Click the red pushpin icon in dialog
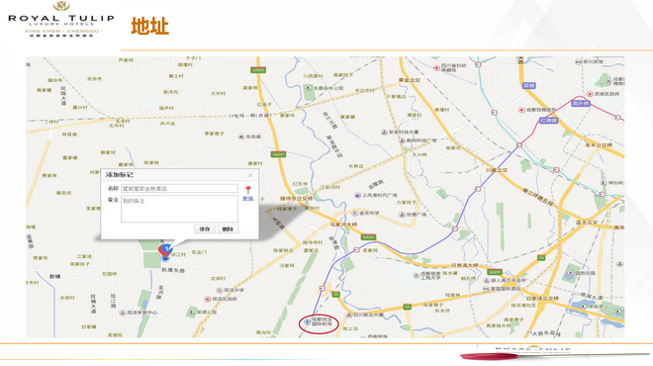The image size is (653, 366). pyautogui.click(x=248, y=190)
